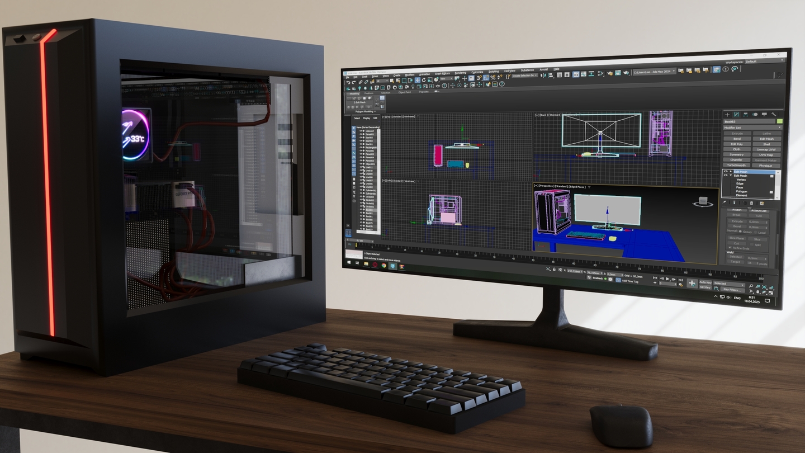
Task: Click the Redo arrow in the toolbar
Action: (x=354, y=82)
